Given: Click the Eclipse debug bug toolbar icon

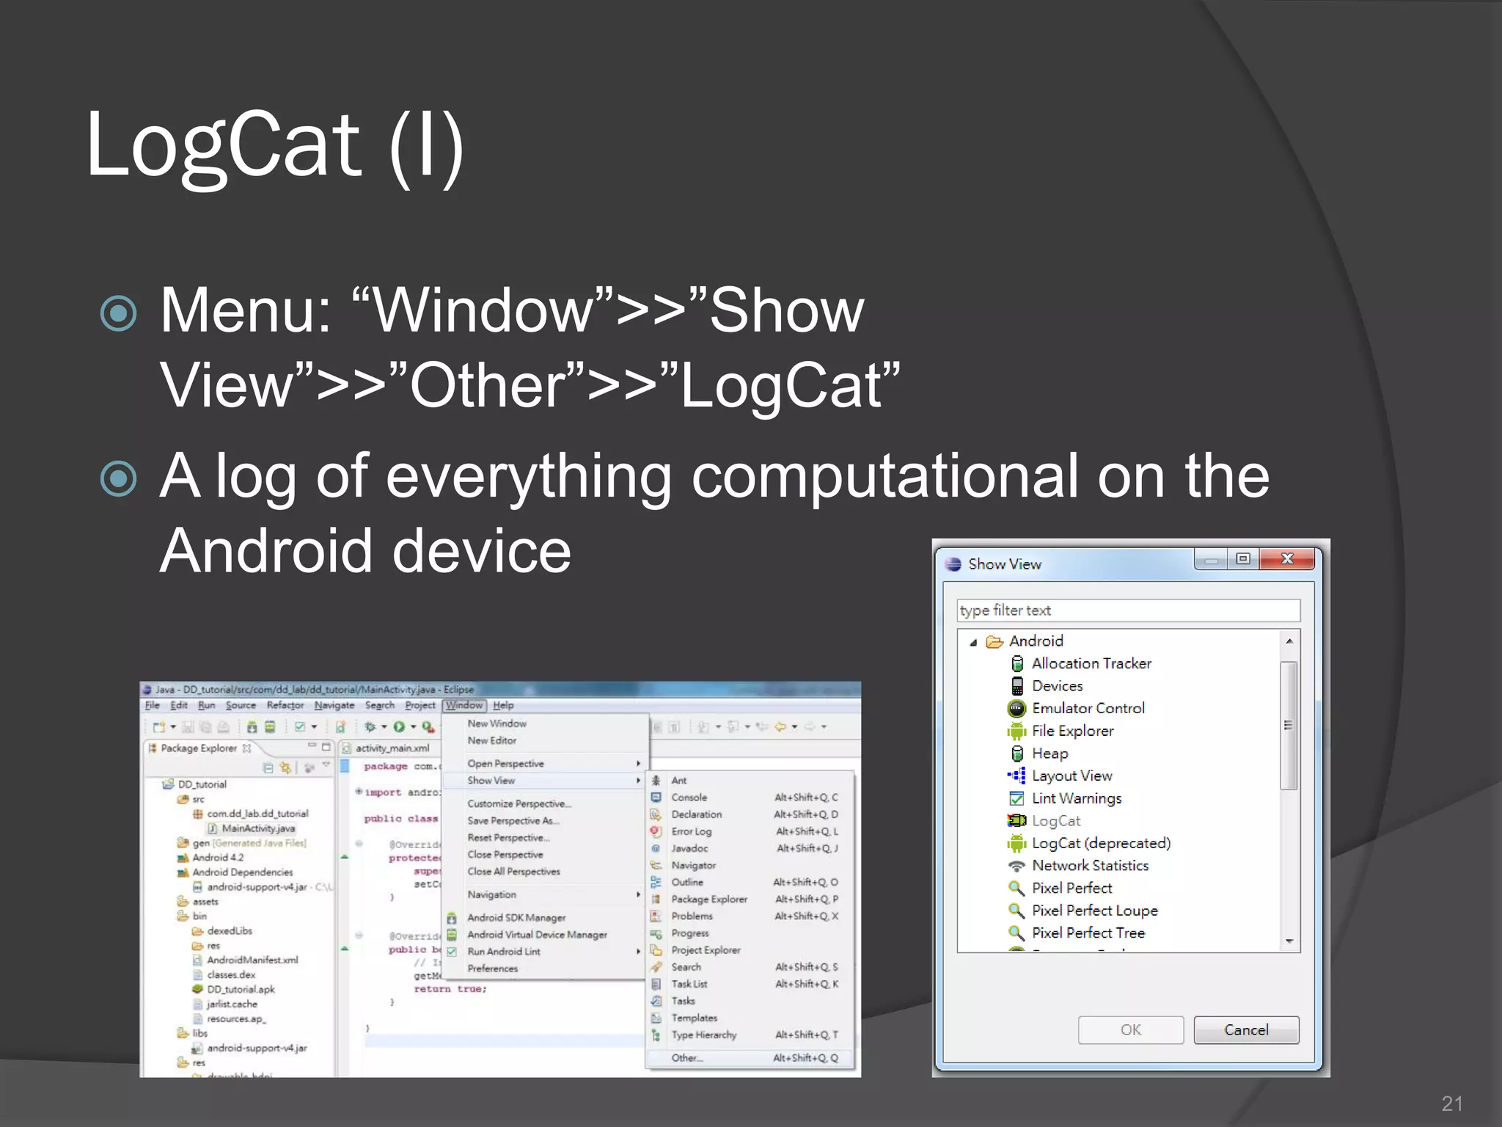Looking at the screenshot, I should click(x=370, y=726).
